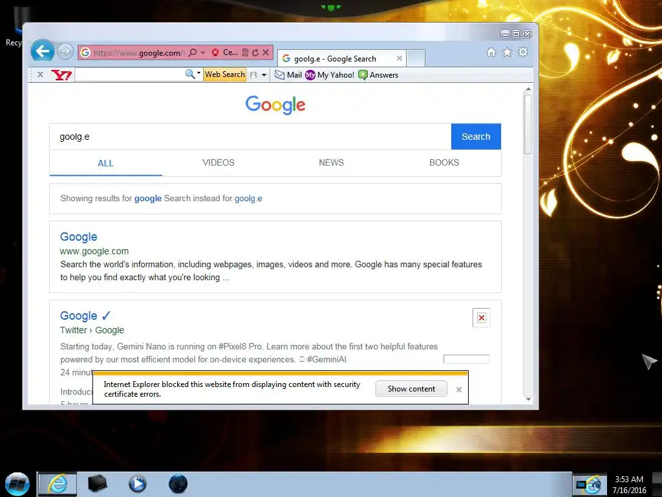Viewport: 662px width, 497px height.
Task: Stop loading with the address bar X
Action: point(266,52)
